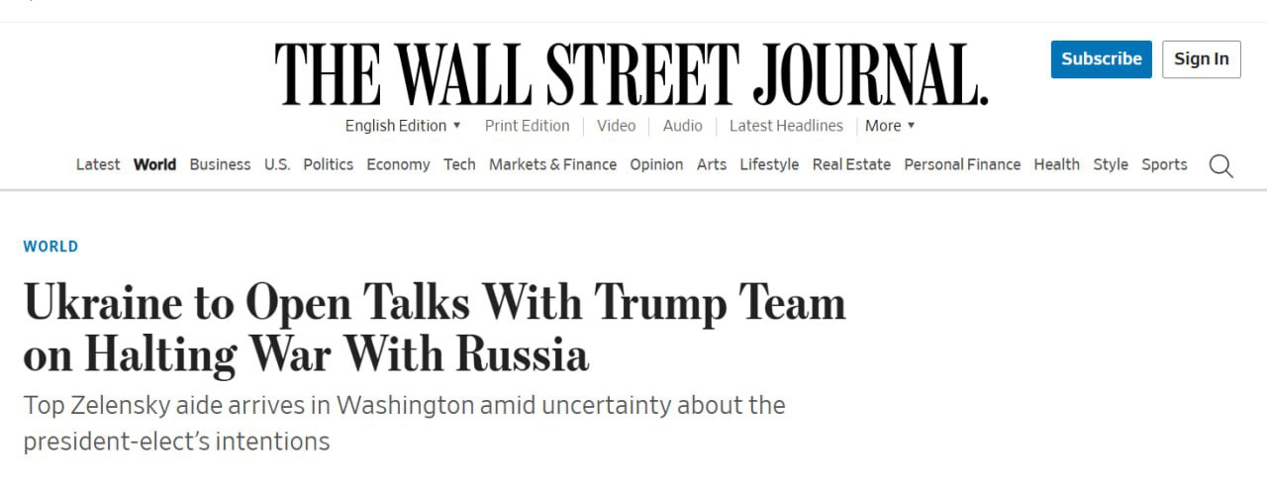Open the Politics section
Image resolution: width=1267 pixels, height=494 pixels.
[329, 164]
